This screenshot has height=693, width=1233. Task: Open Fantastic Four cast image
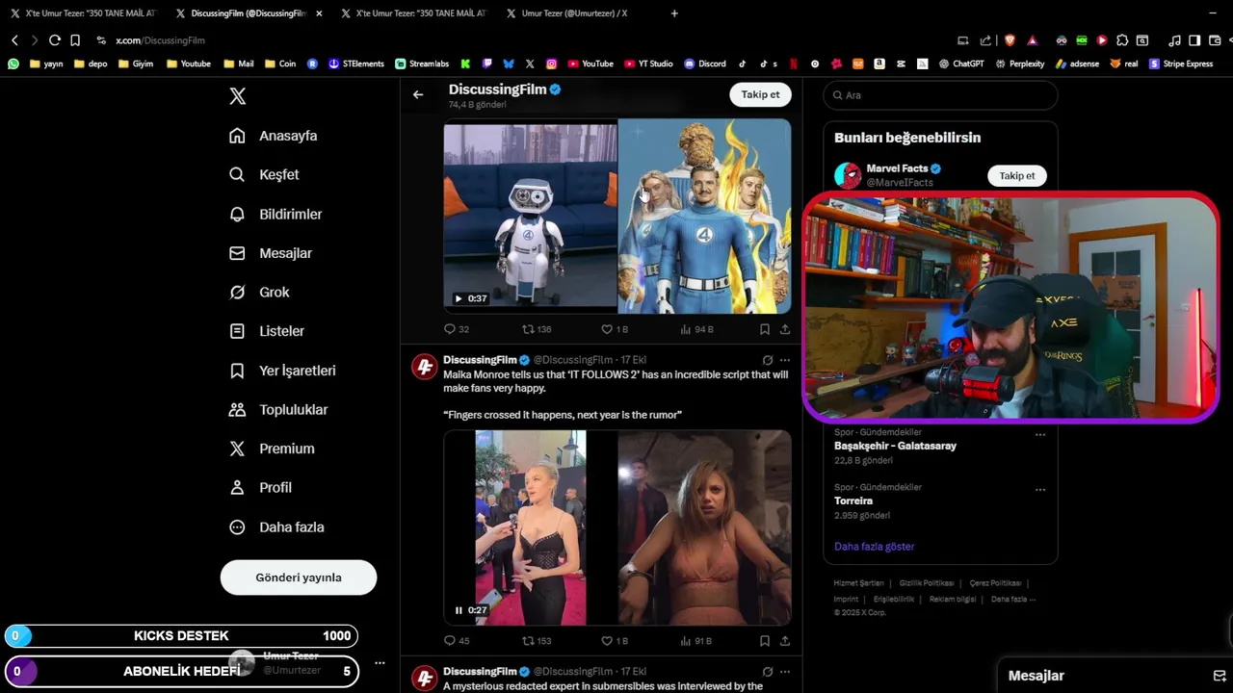pyautogui.click(x=704, y=216)
